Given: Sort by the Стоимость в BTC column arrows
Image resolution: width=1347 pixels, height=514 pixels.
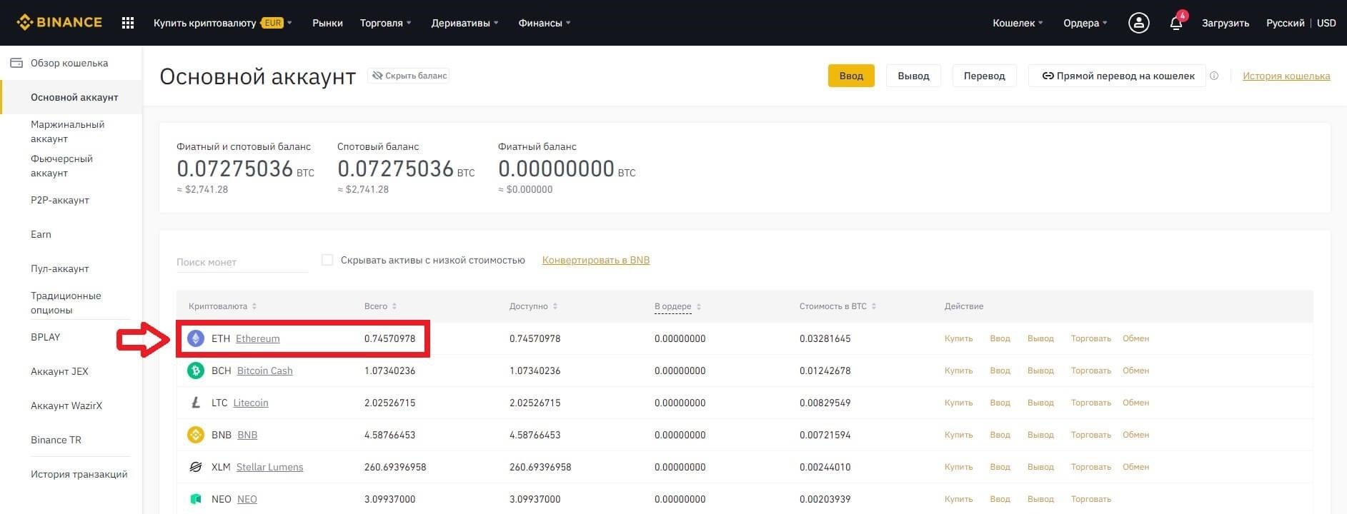Looking at the screenshot, I should [x=874, y=306].
